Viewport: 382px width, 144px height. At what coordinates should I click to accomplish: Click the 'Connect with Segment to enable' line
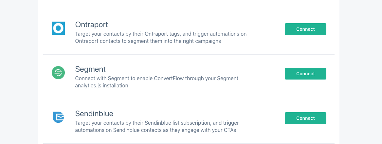pyautogui.click(x=157, y=79)
